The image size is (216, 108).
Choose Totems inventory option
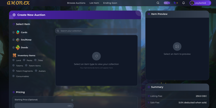(13, 65)
